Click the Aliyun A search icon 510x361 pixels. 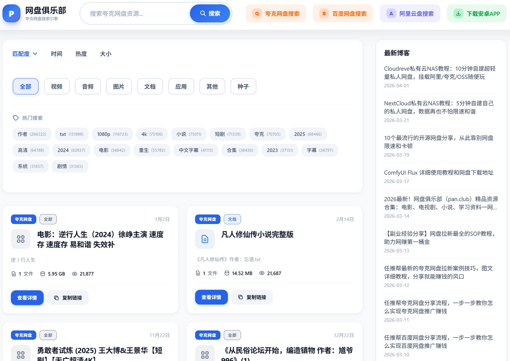[391, 14]
